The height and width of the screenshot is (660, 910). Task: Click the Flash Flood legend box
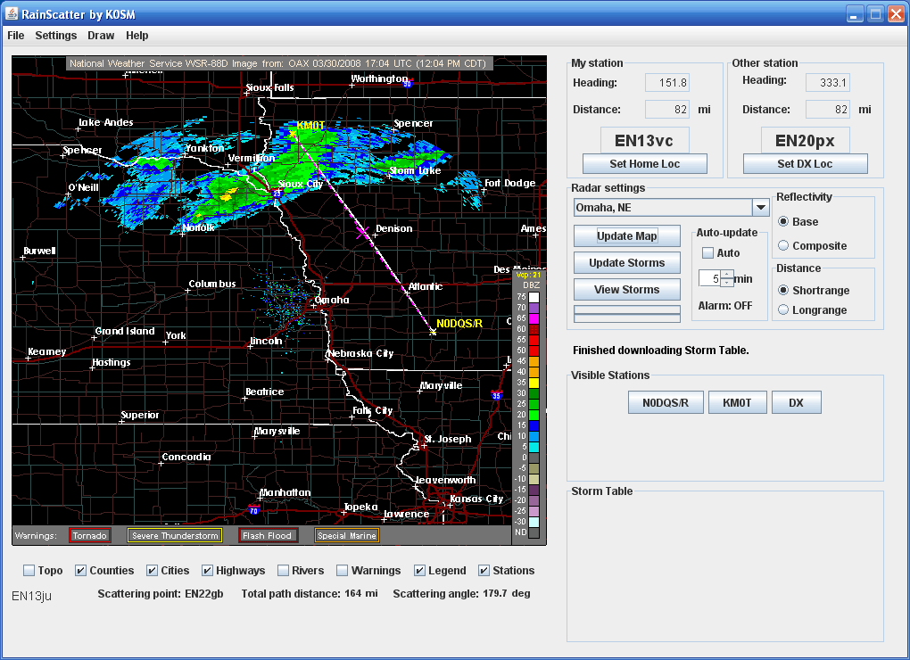268,535
